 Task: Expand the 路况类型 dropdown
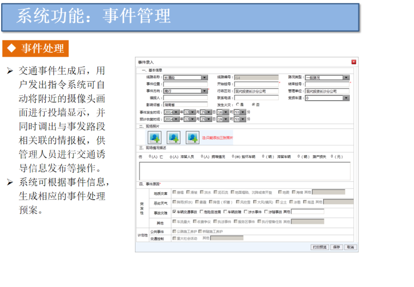[x=346, y=78]
